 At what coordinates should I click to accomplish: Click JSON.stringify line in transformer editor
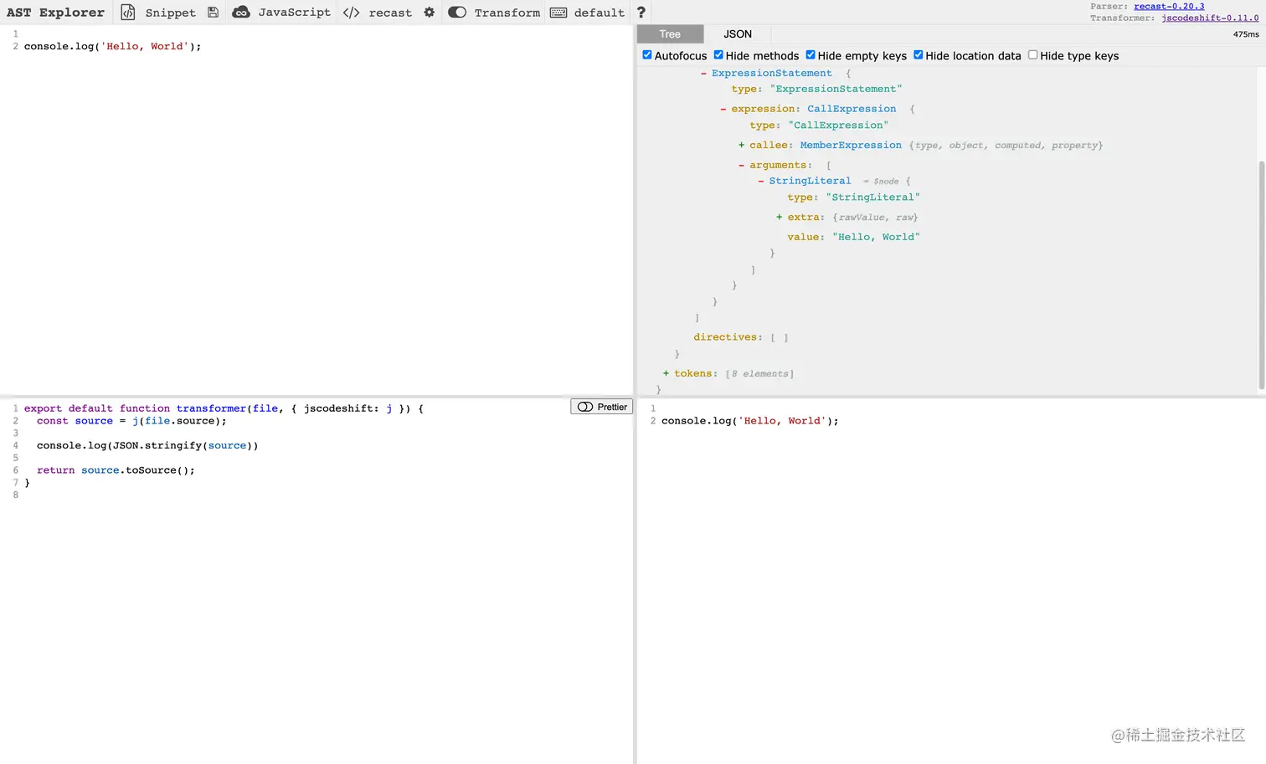147,445
